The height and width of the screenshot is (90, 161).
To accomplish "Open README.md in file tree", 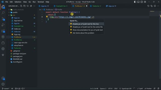I will pos(17,59).
